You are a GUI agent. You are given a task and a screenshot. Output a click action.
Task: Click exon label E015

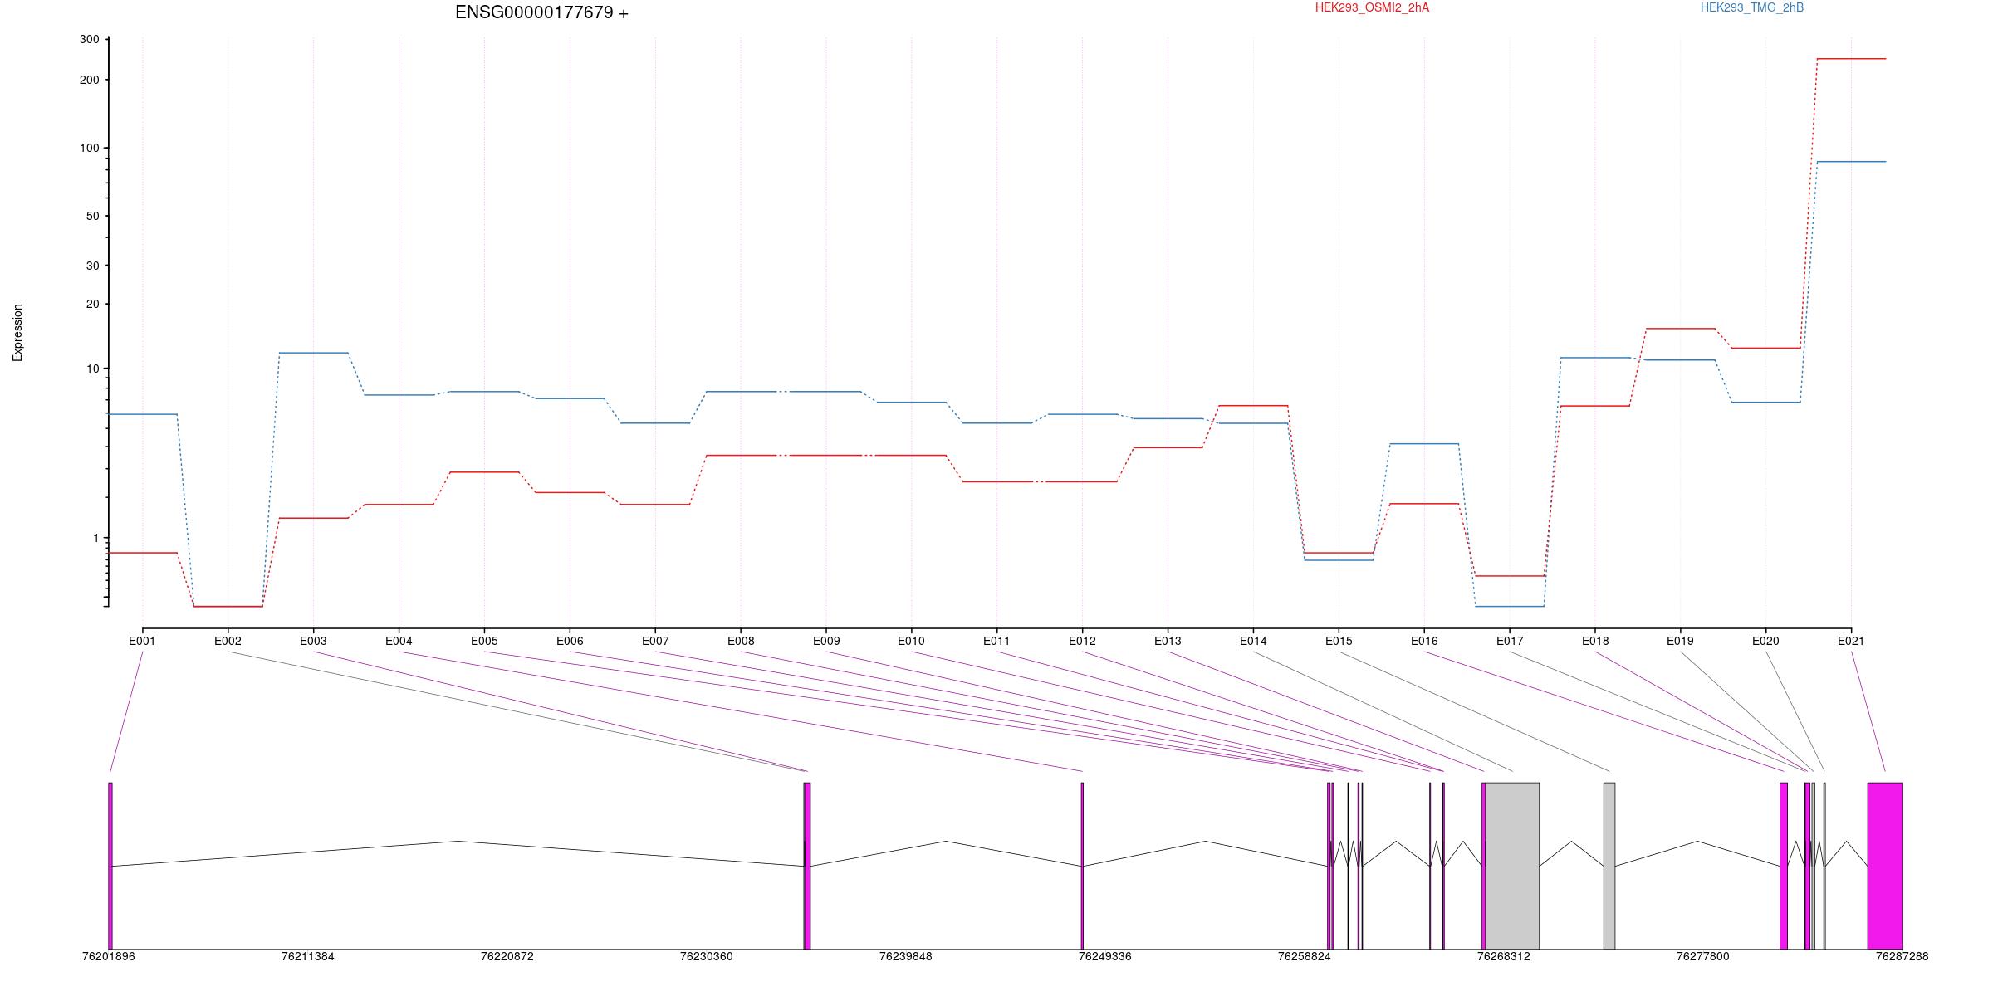click(1339, 641)
